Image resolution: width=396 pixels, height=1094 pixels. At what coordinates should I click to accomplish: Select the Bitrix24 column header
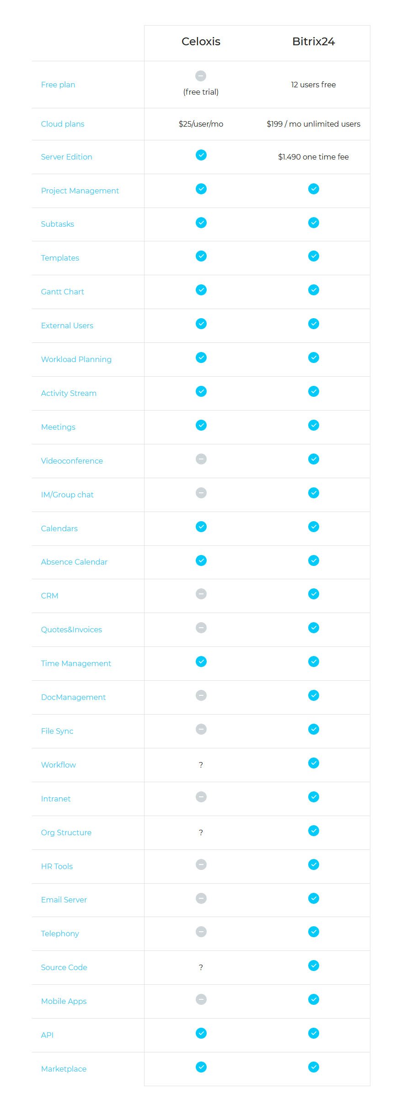(x=313, y=42)
